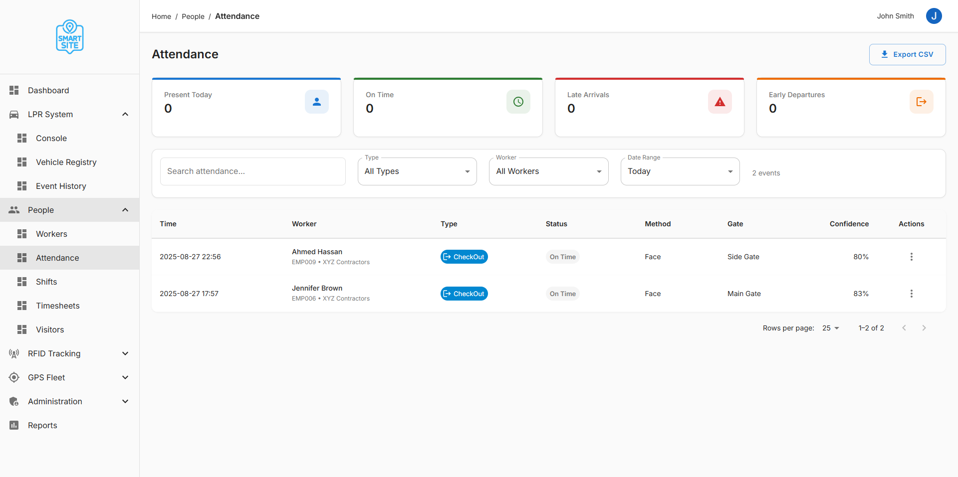The height and width of the screenshot is (477, 958).
Task: Open Timesheets in the sidebar
Action: click(x=58, y=306)
